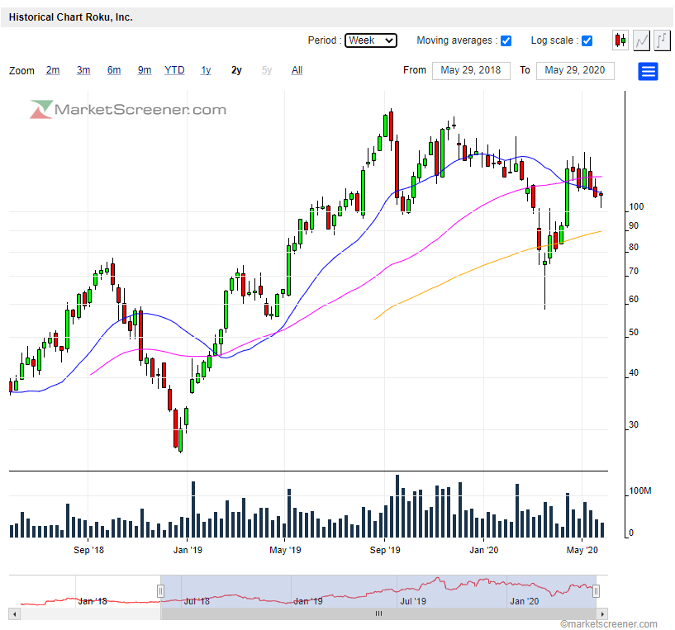
Task: Select the 5y zoom option
Action: [267, 70]
